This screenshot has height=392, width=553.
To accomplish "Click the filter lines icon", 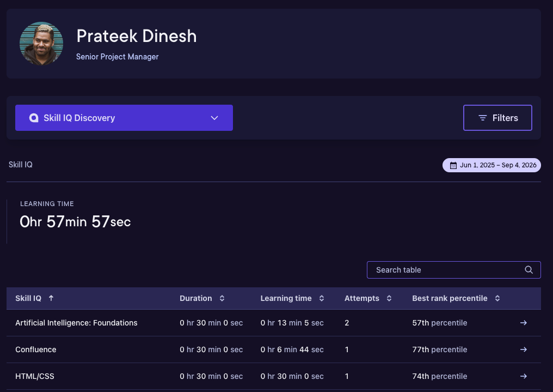I will click(x=482, y=118).
